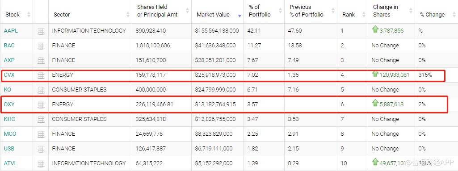Screen dimensions: 458x171
Task: Sort the table by Stock column arrows
Action: click(29, 14)
